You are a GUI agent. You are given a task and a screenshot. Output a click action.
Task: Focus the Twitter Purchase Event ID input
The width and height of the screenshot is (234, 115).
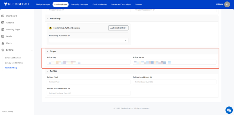click(89, 93)
